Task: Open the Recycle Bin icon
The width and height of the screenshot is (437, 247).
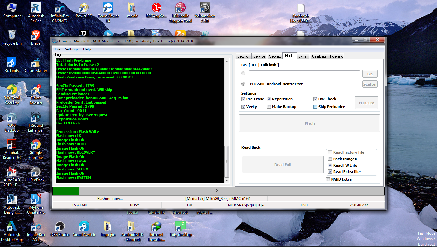Action: tap(12, 38)
